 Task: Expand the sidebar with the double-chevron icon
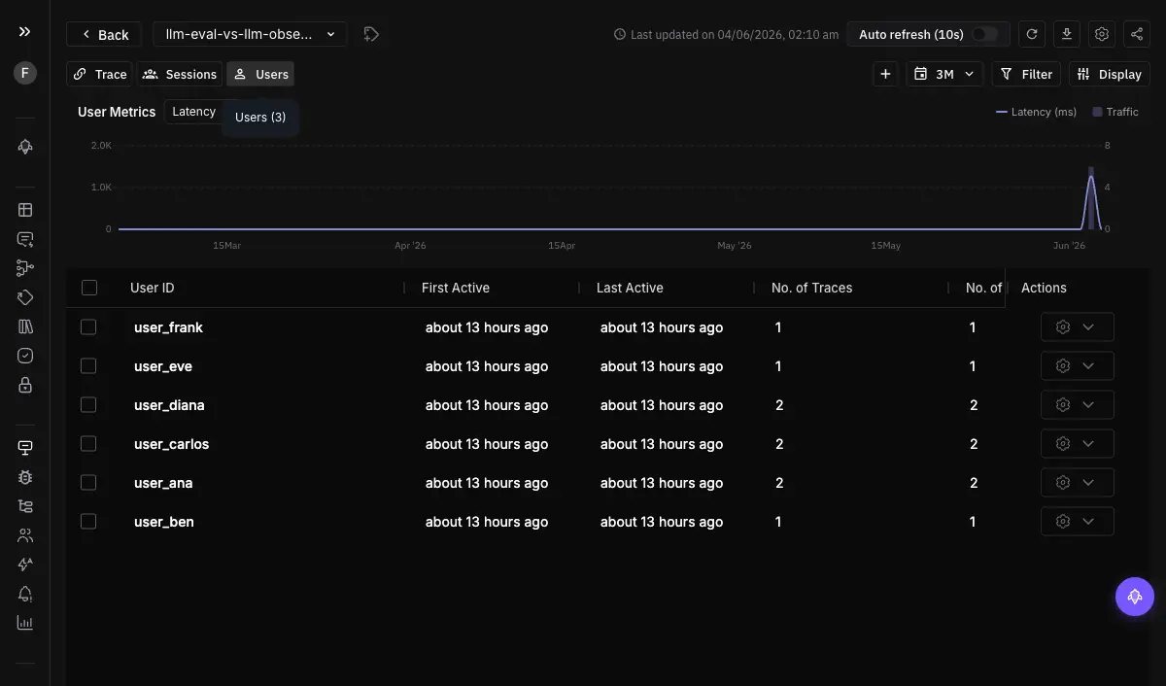coord(24,32)
